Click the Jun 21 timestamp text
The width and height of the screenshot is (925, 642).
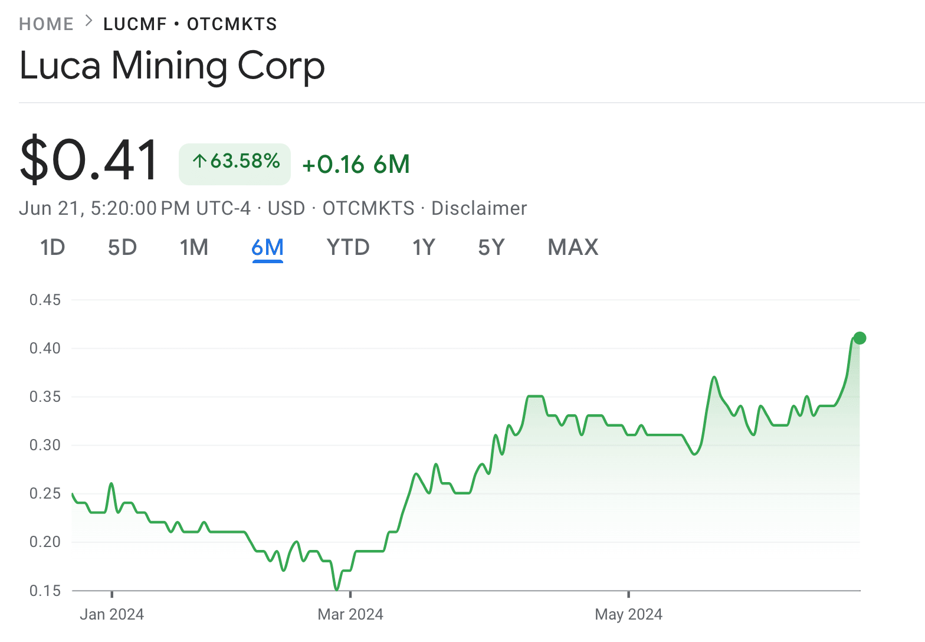[x=135, y=208]
